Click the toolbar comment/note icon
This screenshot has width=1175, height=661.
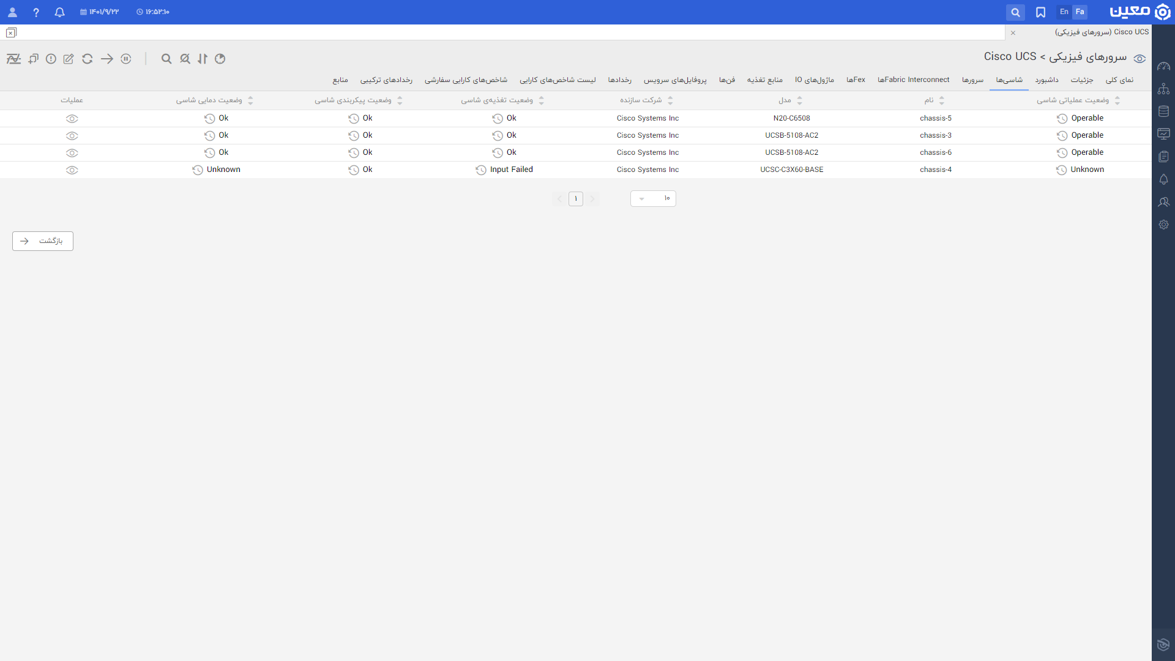pyautogui.click(x=33, y=59)
